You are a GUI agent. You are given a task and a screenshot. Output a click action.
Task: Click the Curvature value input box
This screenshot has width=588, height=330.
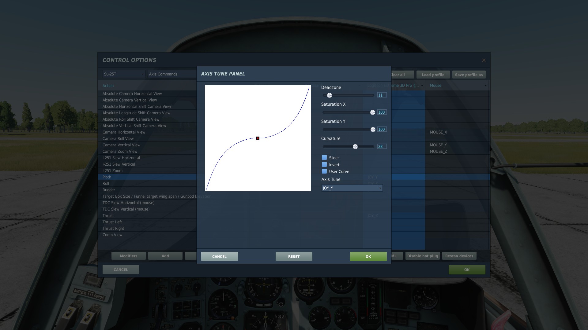point(382,146)
